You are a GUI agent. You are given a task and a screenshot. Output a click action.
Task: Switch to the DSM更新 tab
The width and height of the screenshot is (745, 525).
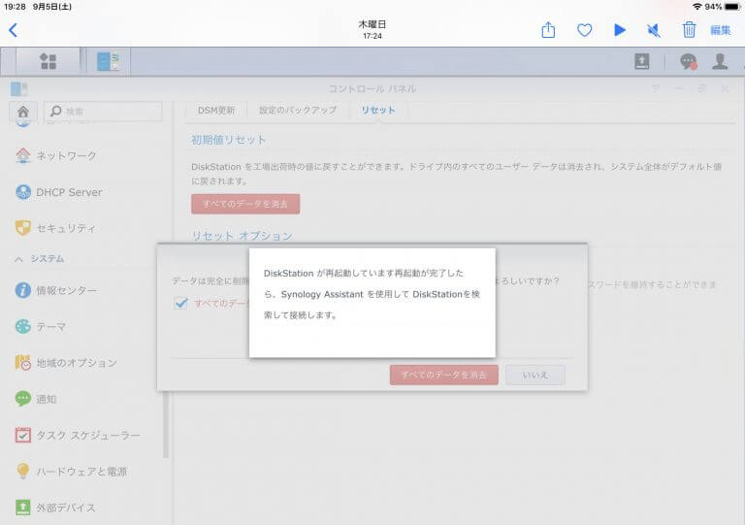(x=216, y=111)
